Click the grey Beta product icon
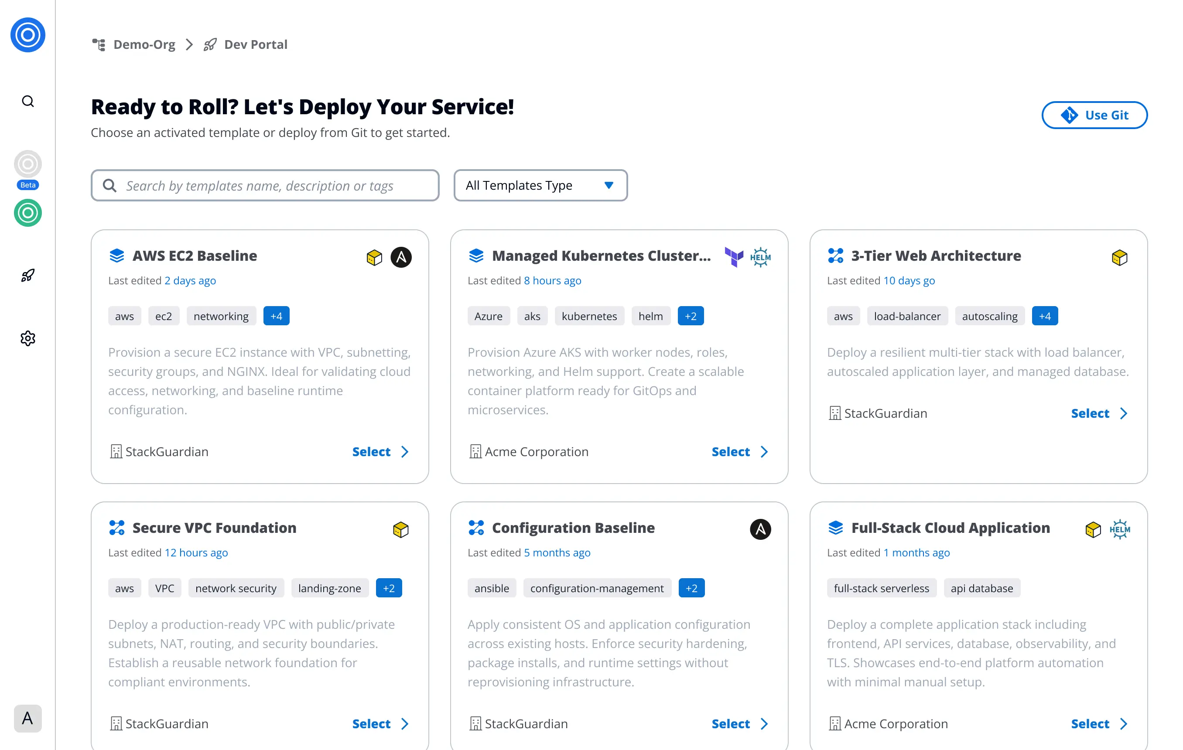Viewport: 1183px width, 750px height. pyautogui.click(x=28, y=165)
